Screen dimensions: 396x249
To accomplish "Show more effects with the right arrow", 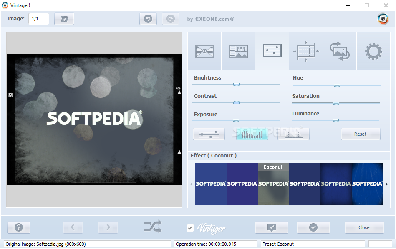I will [x=387, y=184].
